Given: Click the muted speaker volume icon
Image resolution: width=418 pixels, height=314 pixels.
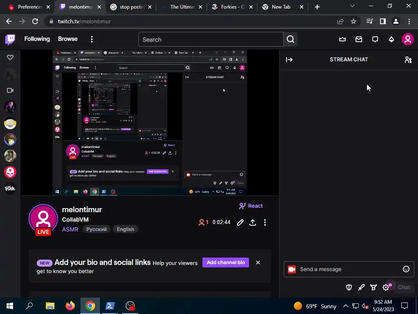Looking at the screenshot, I should (x=365, y=306).
